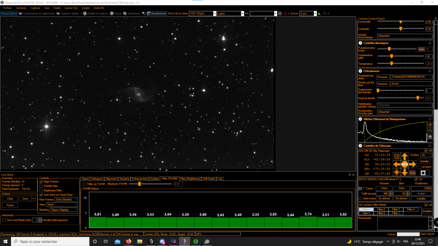Screen dimensions: 438x246
Task: Click the Clear button in Actions
Action: [10, 199]
